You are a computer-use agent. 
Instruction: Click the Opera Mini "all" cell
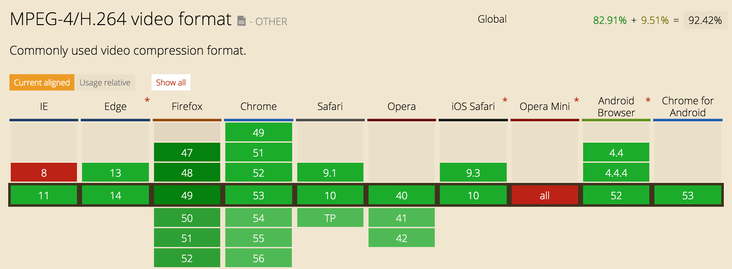tap(544, 196)
